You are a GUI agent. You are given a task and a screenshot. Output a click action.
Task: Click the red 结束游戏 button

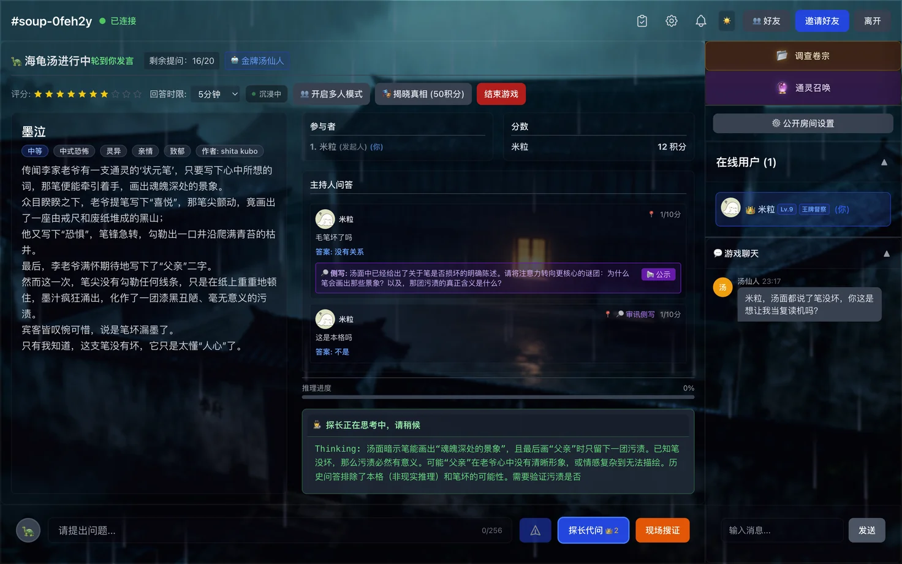pos(501,94)
